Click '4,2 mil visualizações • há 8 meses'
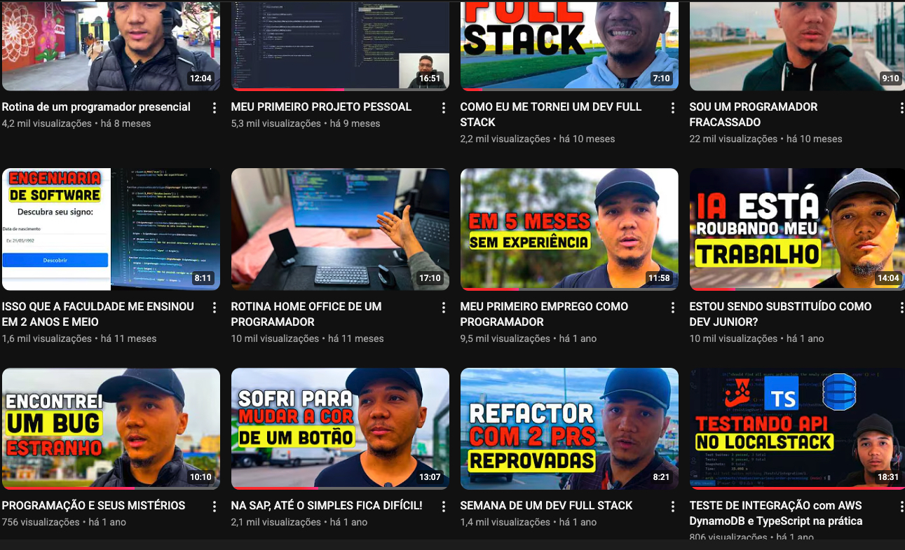 (x=76, y=123)
